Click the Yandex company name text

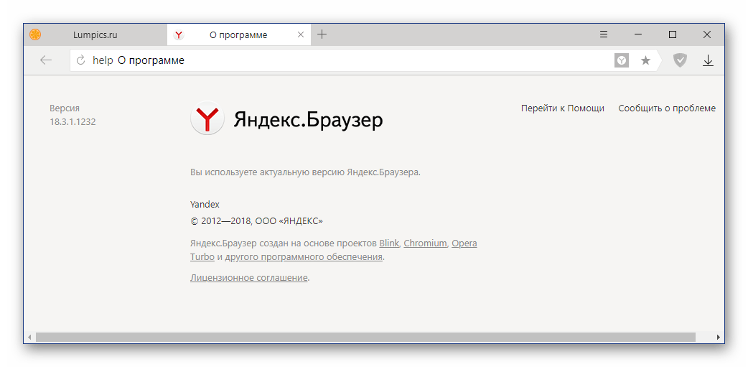[x=205, y=205]
